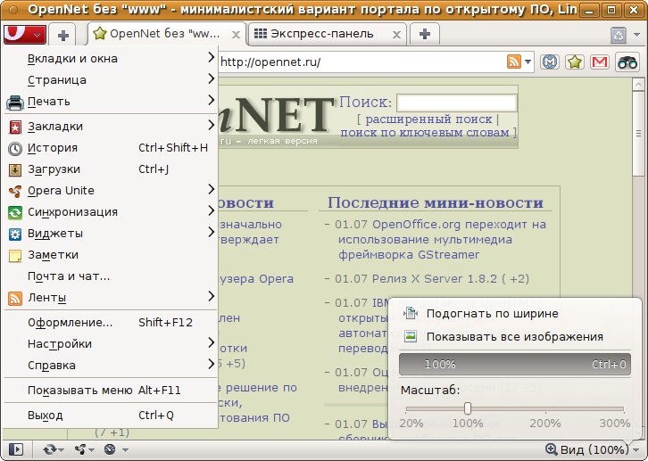Click the sync icon in status bar
Screen dimensions: 648x461
(x=50, y=449)
